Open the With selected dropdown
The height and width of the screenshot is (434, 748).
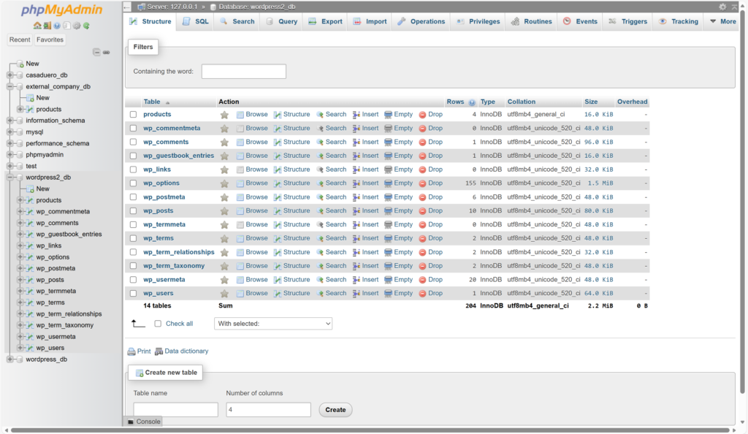point(273,323)
